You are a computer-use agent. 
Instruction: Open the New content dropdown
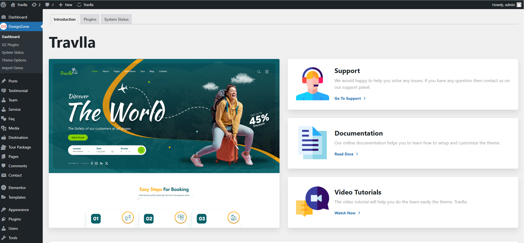coord(66,5)
